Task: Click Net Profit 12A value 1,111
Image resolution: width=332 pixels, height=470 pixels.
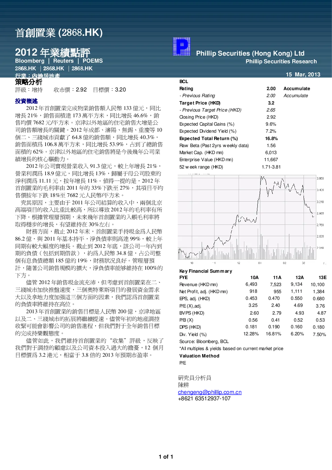Action: pos(297,291)
